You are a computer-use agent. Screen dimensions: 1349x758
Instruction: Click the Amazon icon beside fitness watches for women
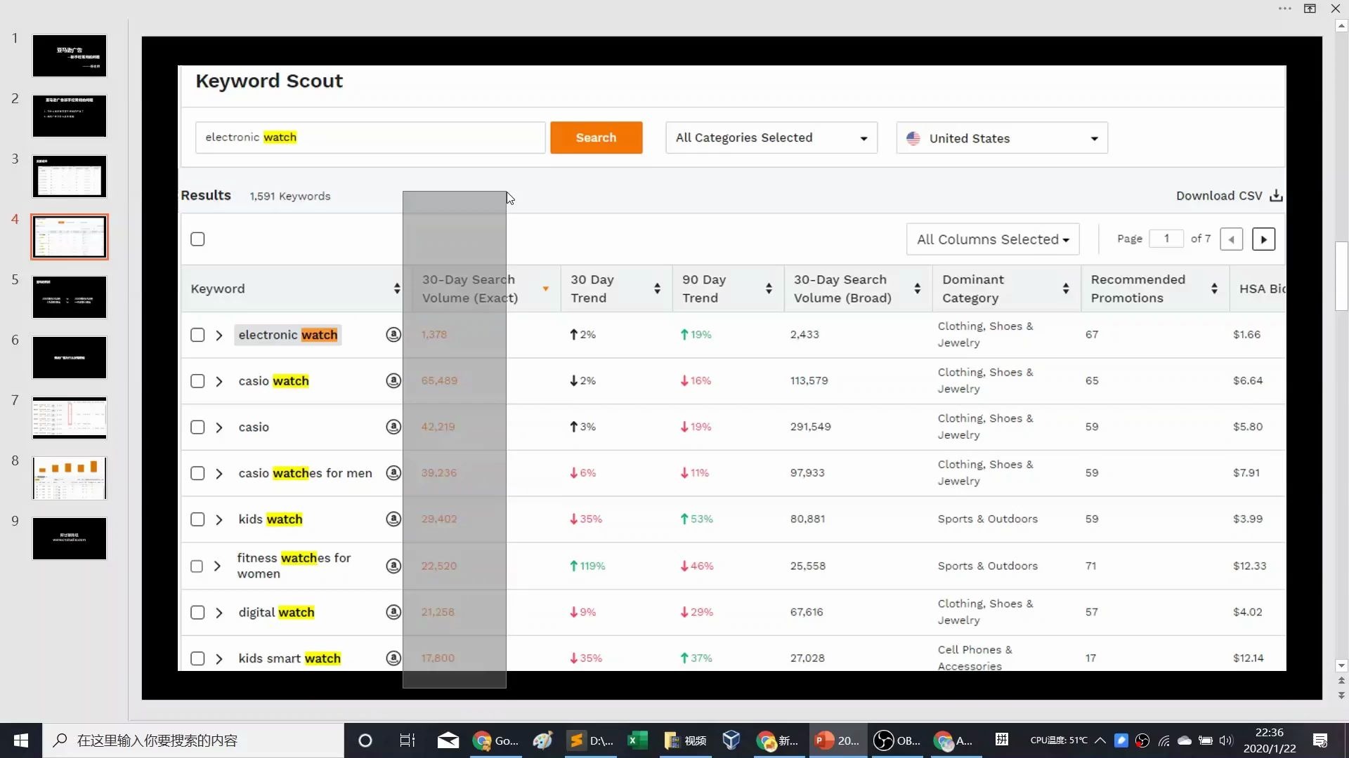(x=393, y=566)
